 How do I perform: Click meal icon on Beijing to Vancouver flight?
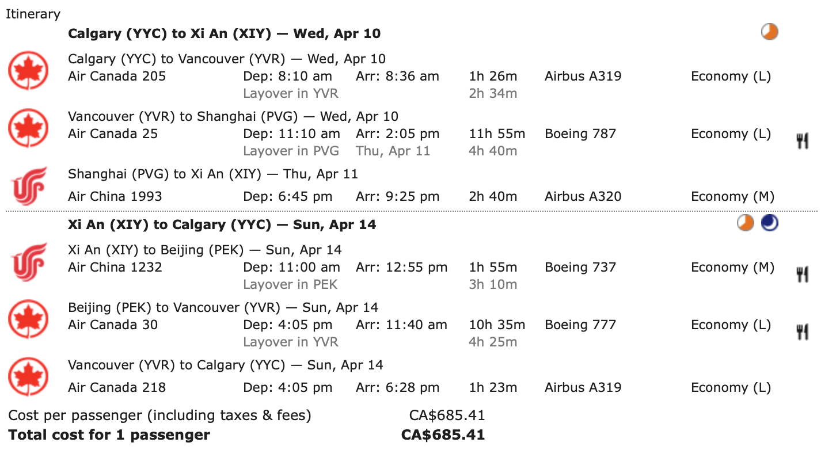(x=803, y=332)
